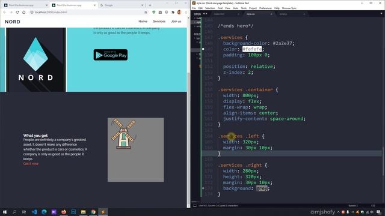The width and height of the screenshot is (385, 216).
Task: Click the '/*ends hero*/' comment
Action: (x=235, y=26)
